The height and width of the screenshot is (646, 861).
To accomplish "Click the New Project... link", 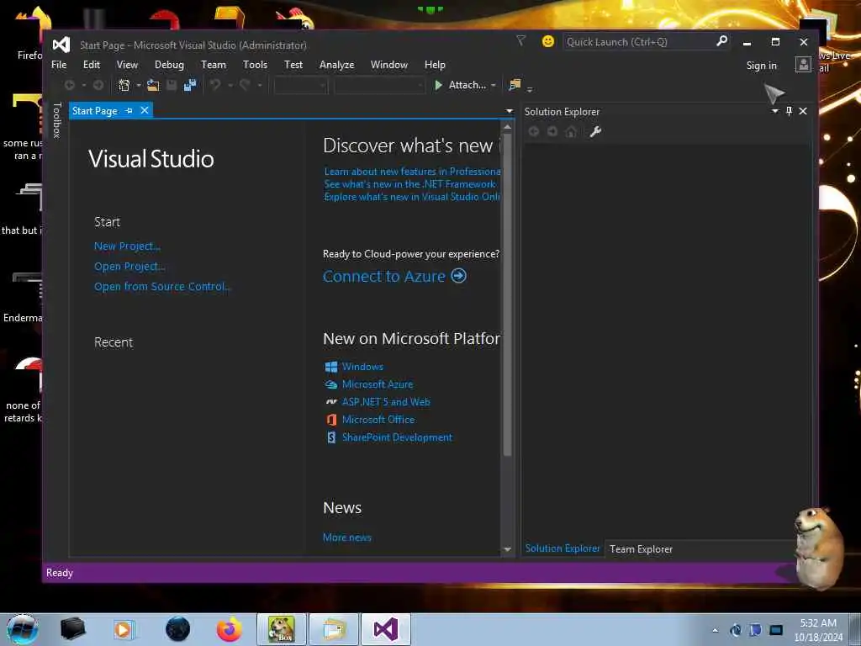I will tap(127, 246).
